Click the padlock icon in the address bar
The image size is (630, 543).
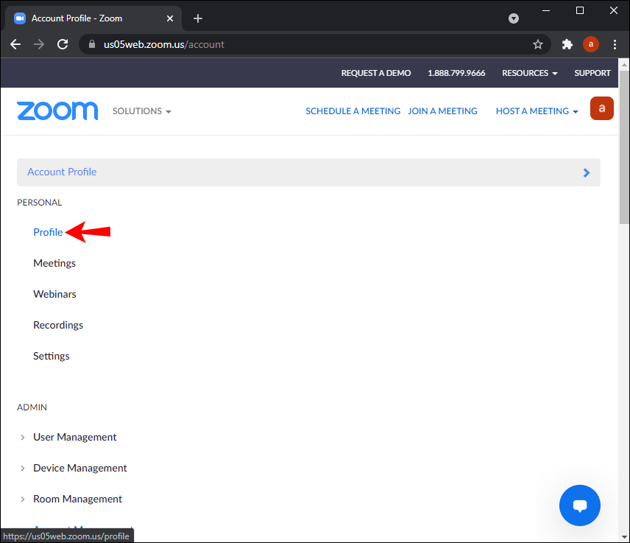(91, 44)
